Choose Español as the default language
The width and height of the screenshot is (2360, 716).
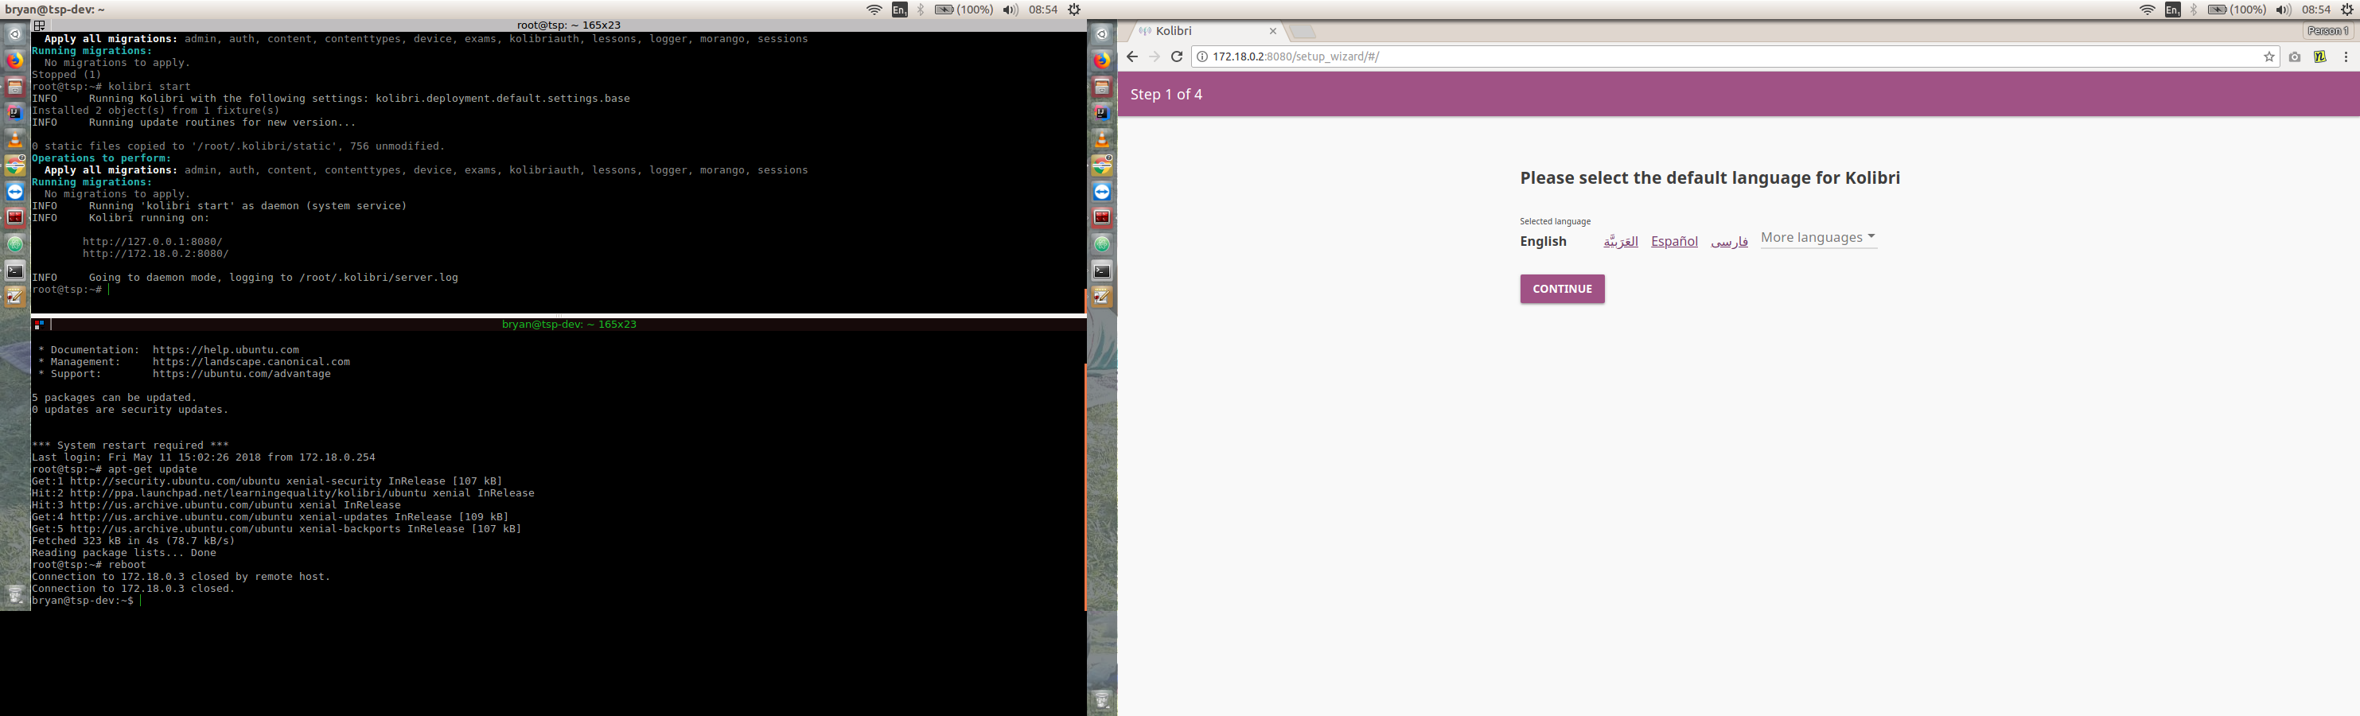tap(1674, 242)
